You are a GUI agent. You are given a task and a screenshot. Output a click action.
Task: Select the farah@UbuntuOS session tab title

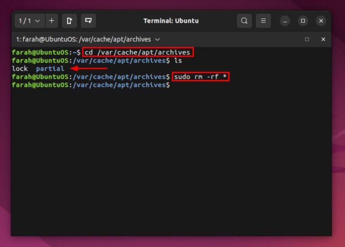point(83,40)
